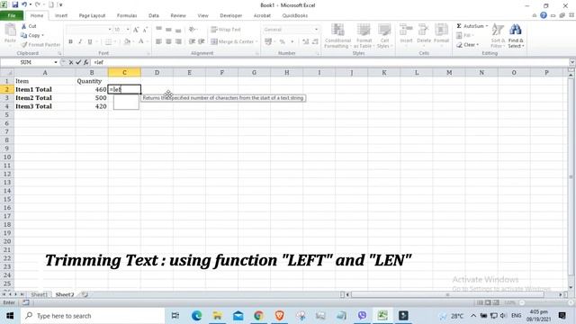Image resolution: width=576 pixels, height=324 pixels.
Task: Open the File tab
Action: 12,15
